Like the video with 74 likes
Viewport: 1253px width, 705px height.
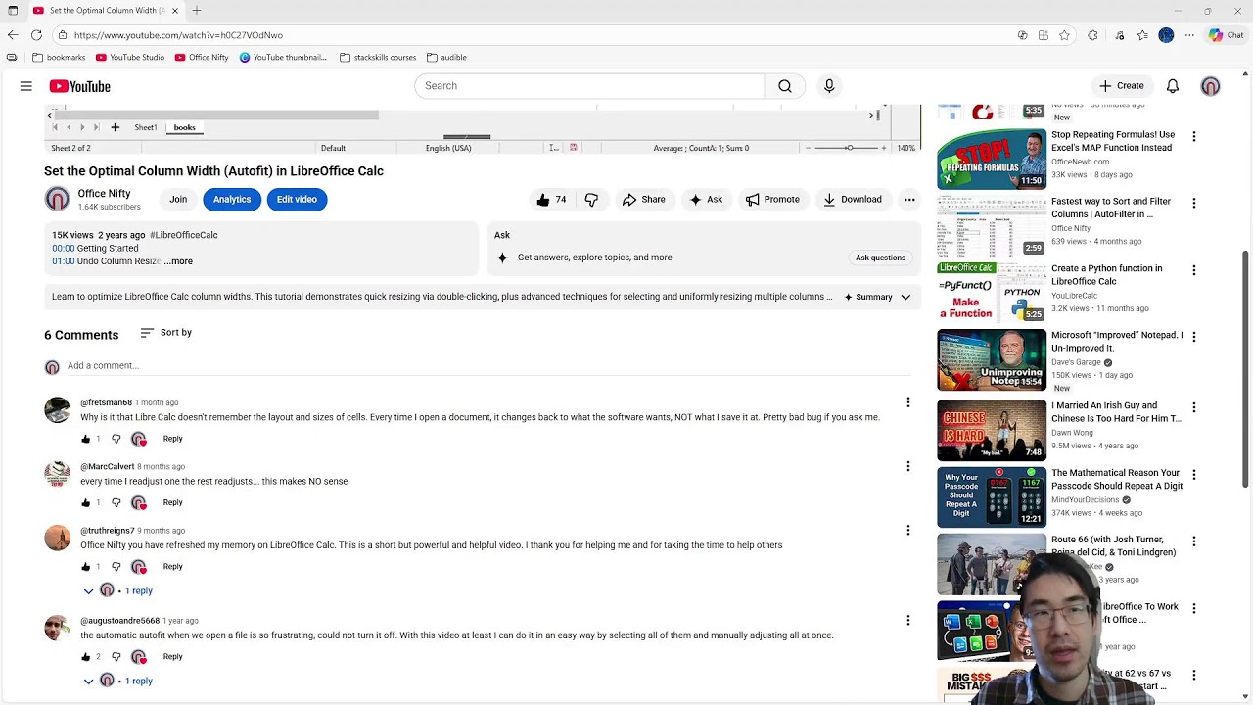[551, 200]
